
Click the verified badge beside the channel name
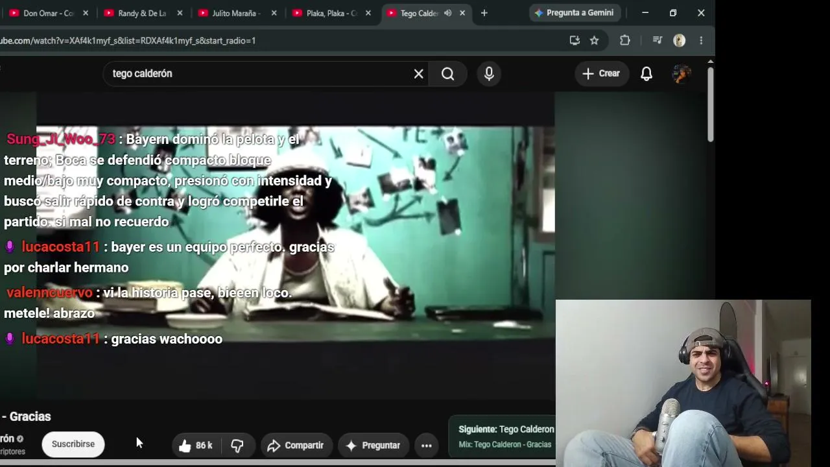[20, 439]
